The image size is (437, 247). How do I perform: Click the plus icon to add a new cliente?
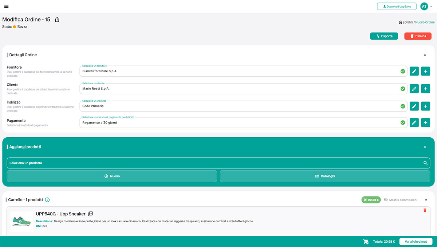pyautogui.click(x=425, y=89)
